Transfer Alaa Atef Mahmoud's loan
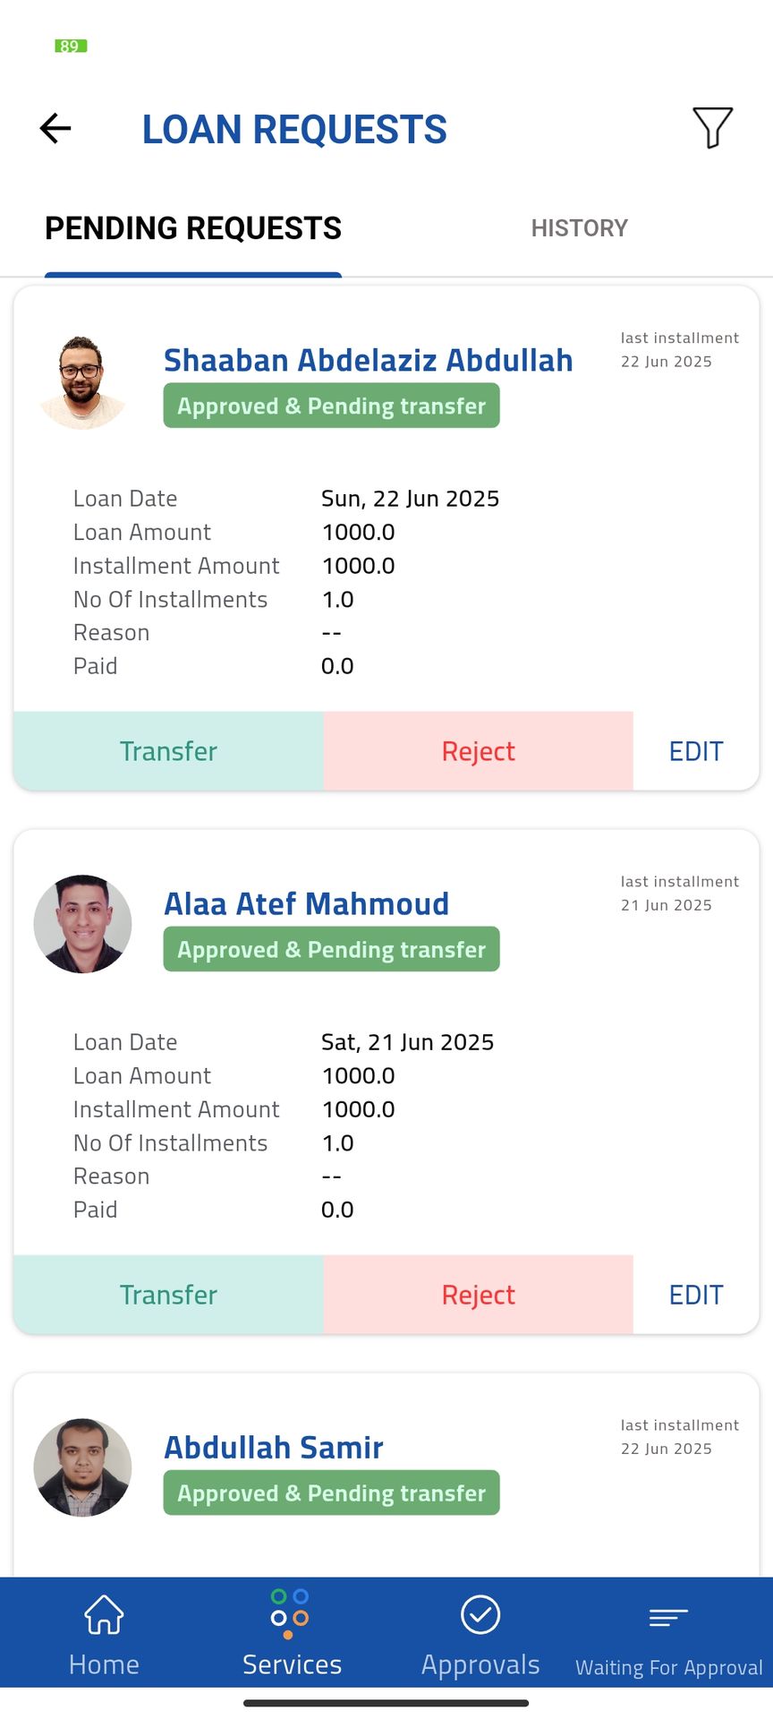The width and height of the screenshot is (773, 1719). [x=168, y=1295]
